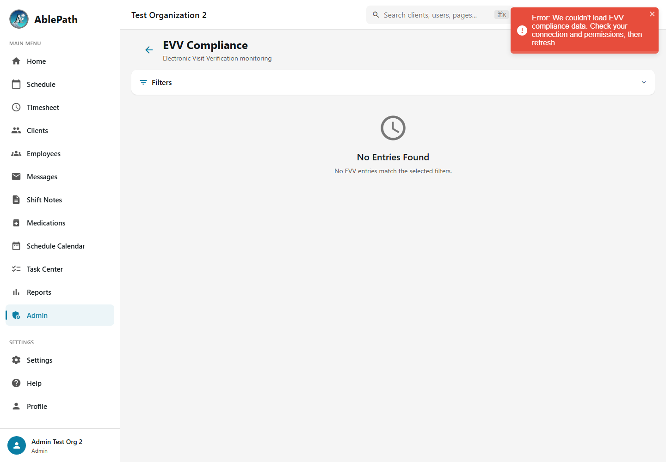Click the No Entries Found text
The height and width of the screenshot is (462, 666).
pyautogui.click(x=393, y=157)
